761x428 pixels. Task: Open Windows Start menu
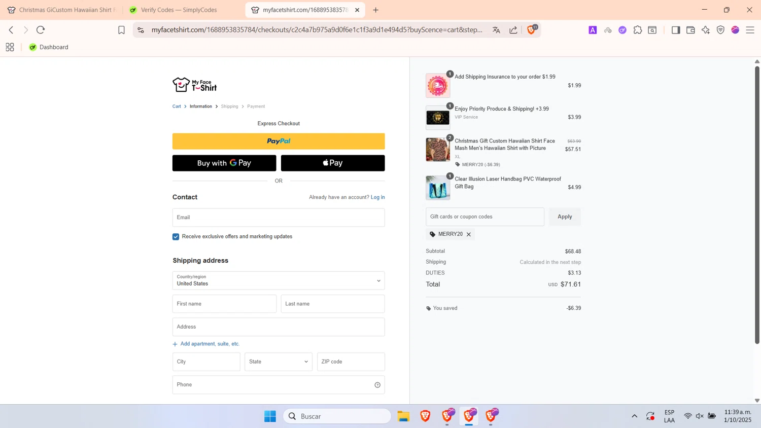270,416
